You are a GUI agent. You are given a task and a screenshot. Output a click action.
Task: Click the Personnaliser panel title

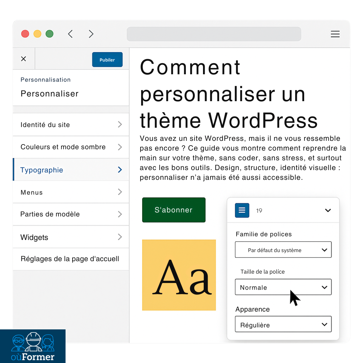tap(49, 94)
